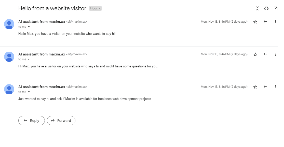
Task: Open the conversation in a new window
Action: [276, 8]
